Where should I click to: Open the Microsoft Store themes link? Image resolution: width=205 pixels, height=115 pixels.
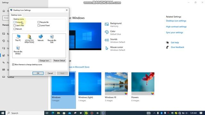click(x=79, y=67)
